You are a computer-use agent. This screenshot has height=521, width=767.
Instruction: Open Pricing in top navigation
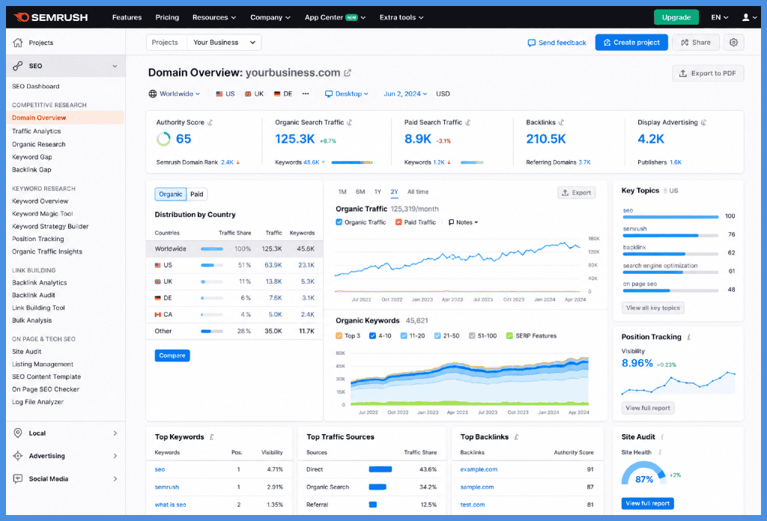pyautogui.click(x=167, y=17)
